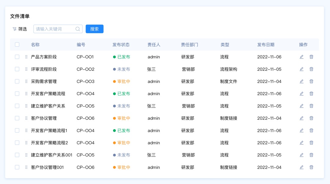Delete the 评审流程阶段 row via trash icon
Viewport: 330px width, 184px height.
[311, 69]
